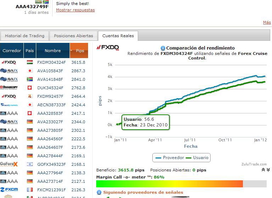Viewport: 272px width, 198px height.
Task: Click AVAFX logo in AVA141848F row
Action: [9, 79]
